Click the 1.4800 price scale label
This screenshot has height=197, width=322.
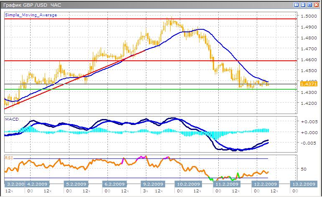pos(309,38)
